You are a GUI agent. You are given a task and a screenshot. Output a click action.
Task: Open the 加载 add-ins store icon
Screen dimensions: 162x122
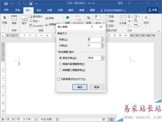pos(67,17)
